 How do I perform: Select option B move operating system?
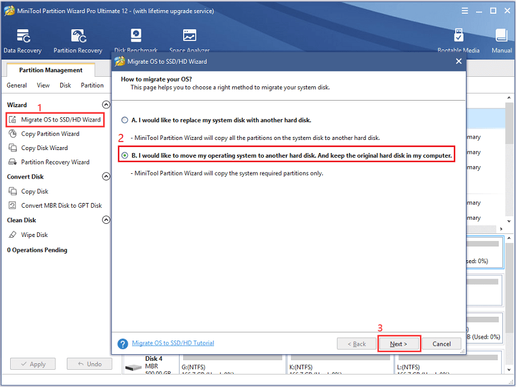click(x=125, y=155)
